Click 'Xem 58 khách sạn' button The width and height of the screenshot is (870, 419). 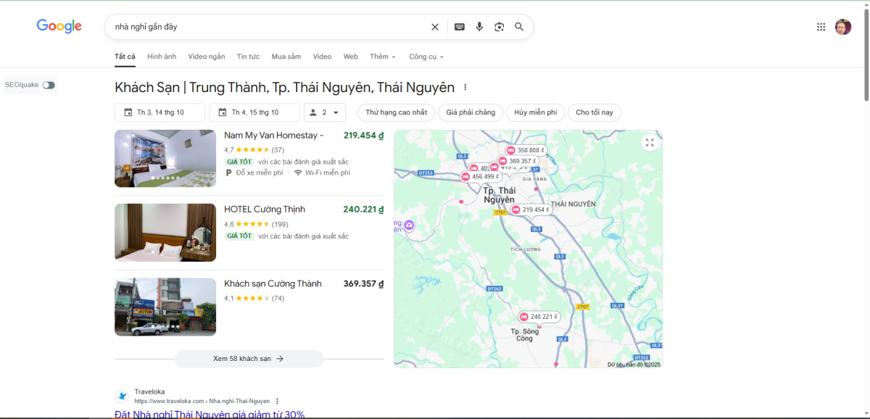[249, 359]
